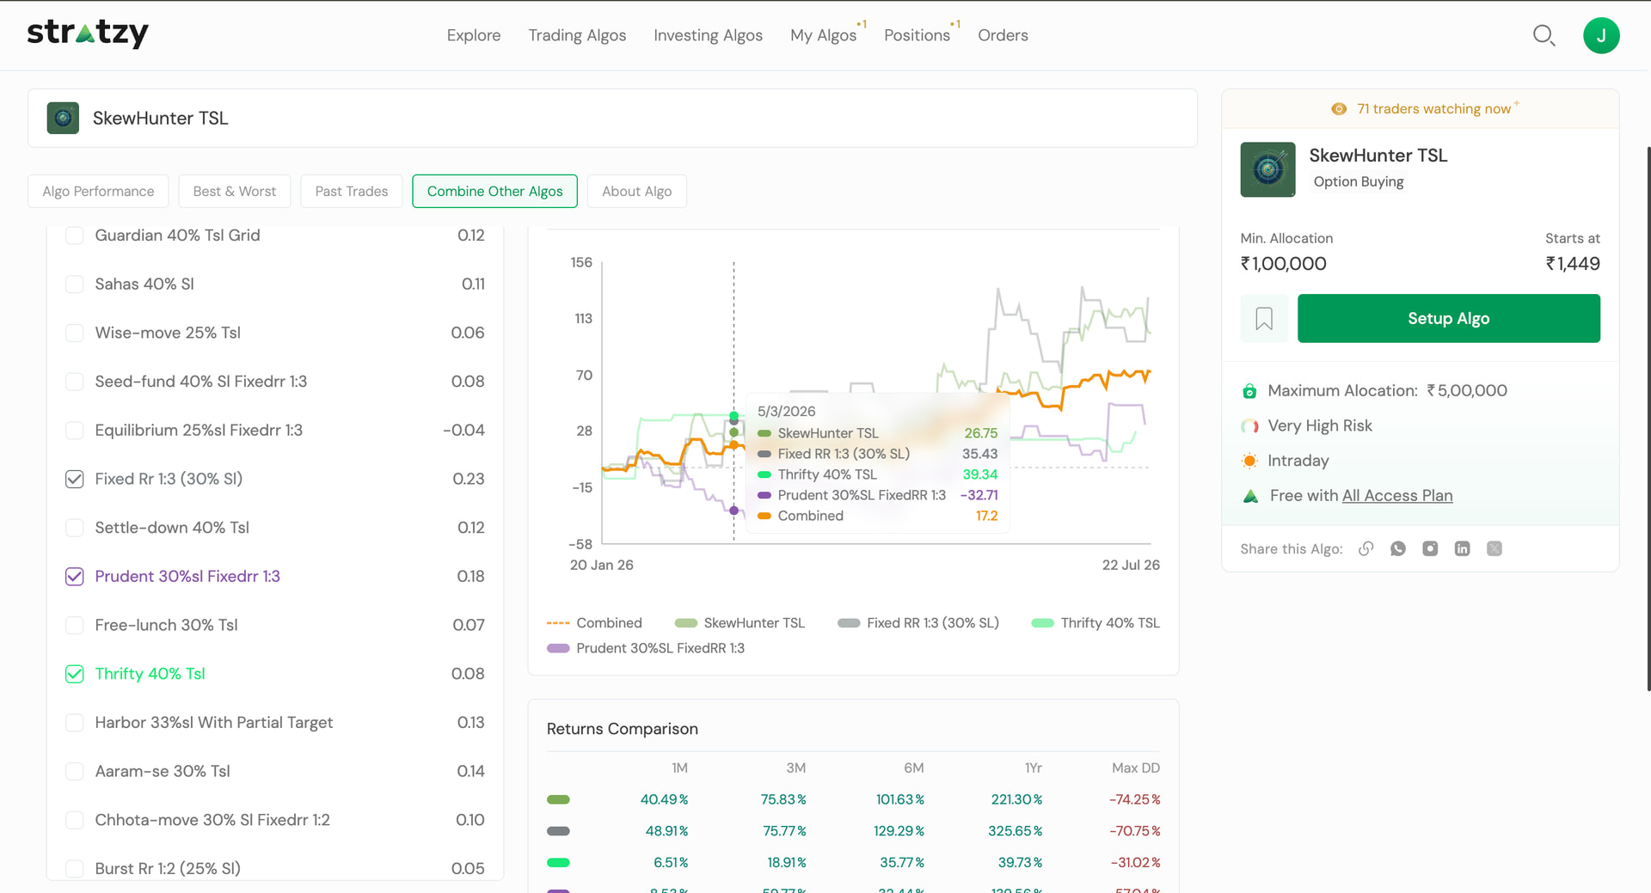Open the Past Trades tab
The height and width of the screenshot is (893, 1651).
click(352, 191)
